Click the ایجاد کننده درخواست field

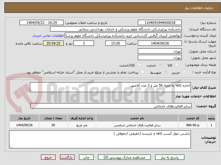click(x=123, y=36)
